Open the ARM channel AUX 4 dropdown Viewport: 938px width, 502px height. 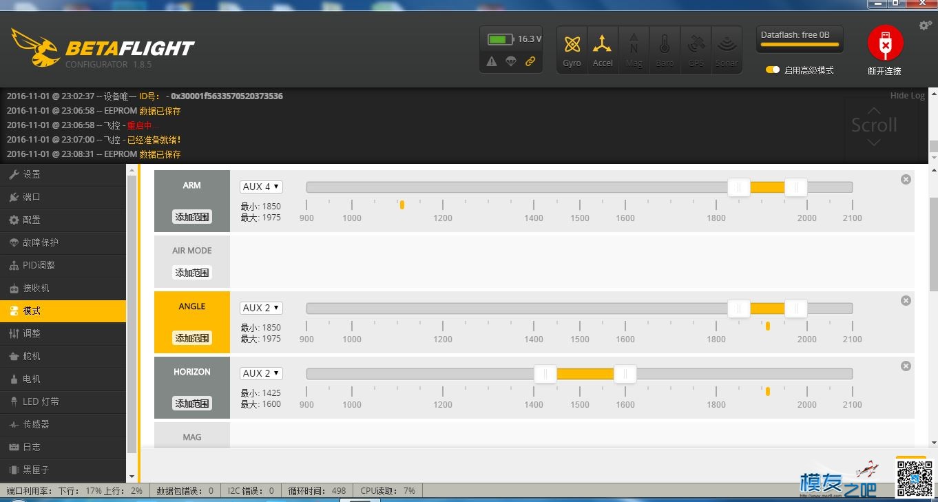tap(261, 187)
